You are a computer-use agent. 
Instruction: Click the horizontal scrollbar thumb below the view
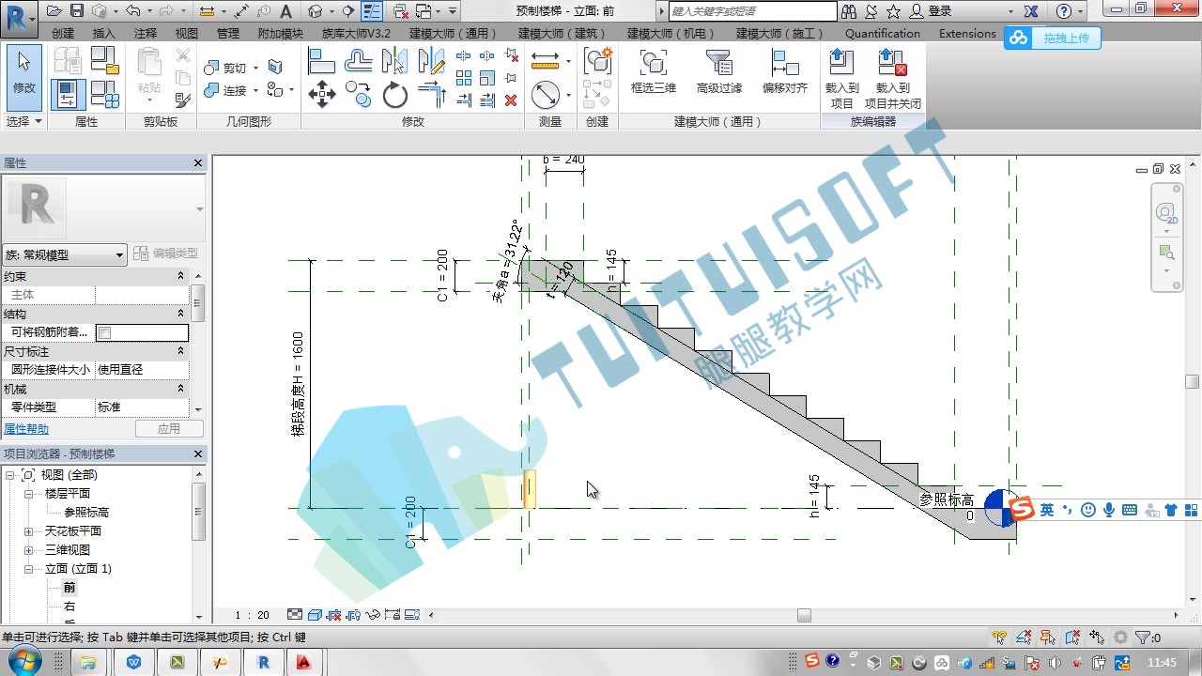coord(804,616)
